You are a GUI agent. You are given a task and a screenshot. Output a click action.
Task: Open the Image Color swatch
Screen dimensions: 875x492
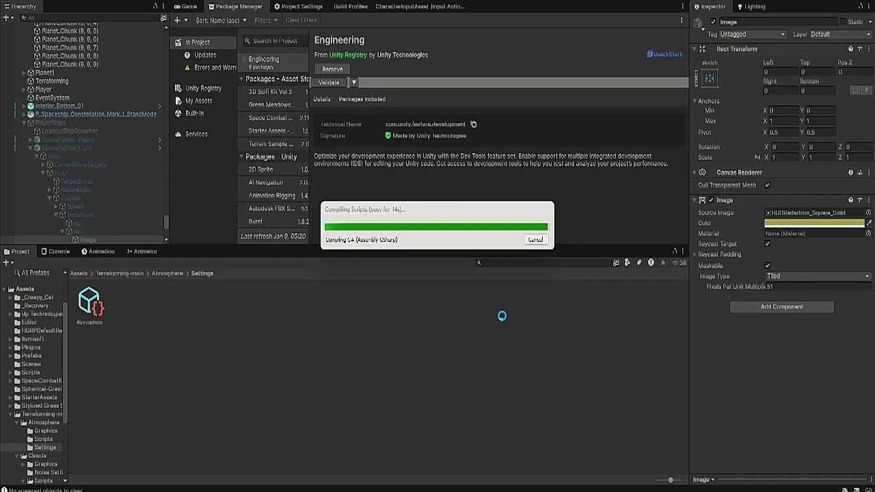point(814,223)
